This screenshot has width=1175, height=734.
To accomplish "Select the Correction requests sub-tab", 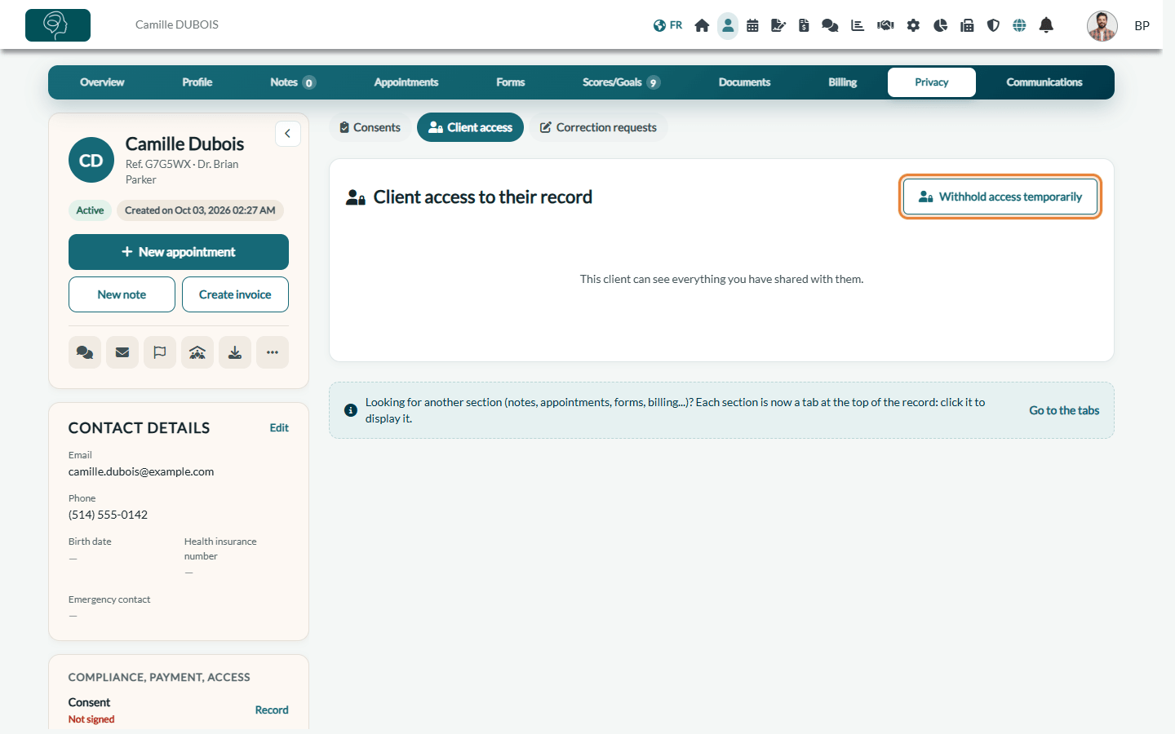I will tap(598, 127).
